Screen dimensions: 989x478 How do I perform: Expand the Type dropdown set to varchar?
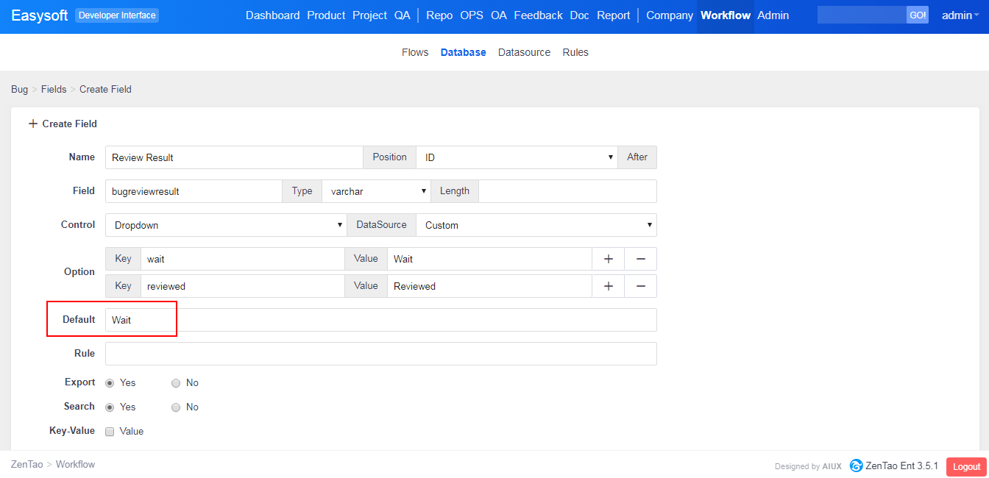tap(375, 191)
